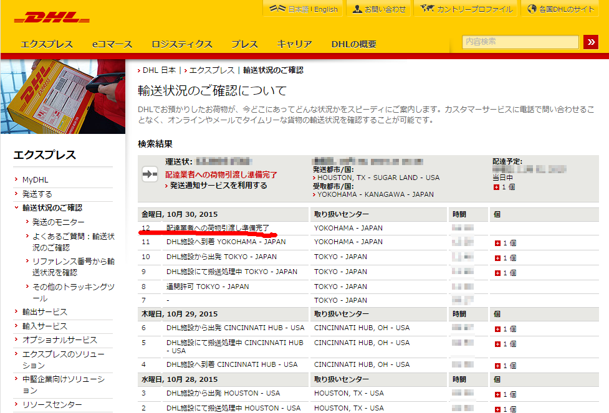Open よくあるご質問:輸送状況のご確認 sidebar item
Image resolution: width=609 pixels, height=413 pixels.
74,242
